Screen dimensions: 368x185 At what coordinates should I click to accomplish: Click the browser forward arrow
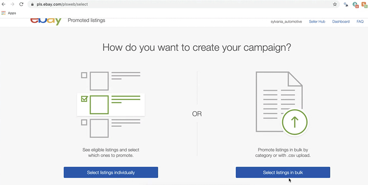12,4
